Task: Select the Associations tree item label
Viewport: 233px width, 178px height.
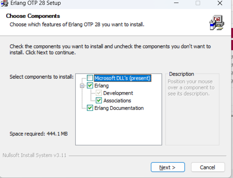Action: 117,101
